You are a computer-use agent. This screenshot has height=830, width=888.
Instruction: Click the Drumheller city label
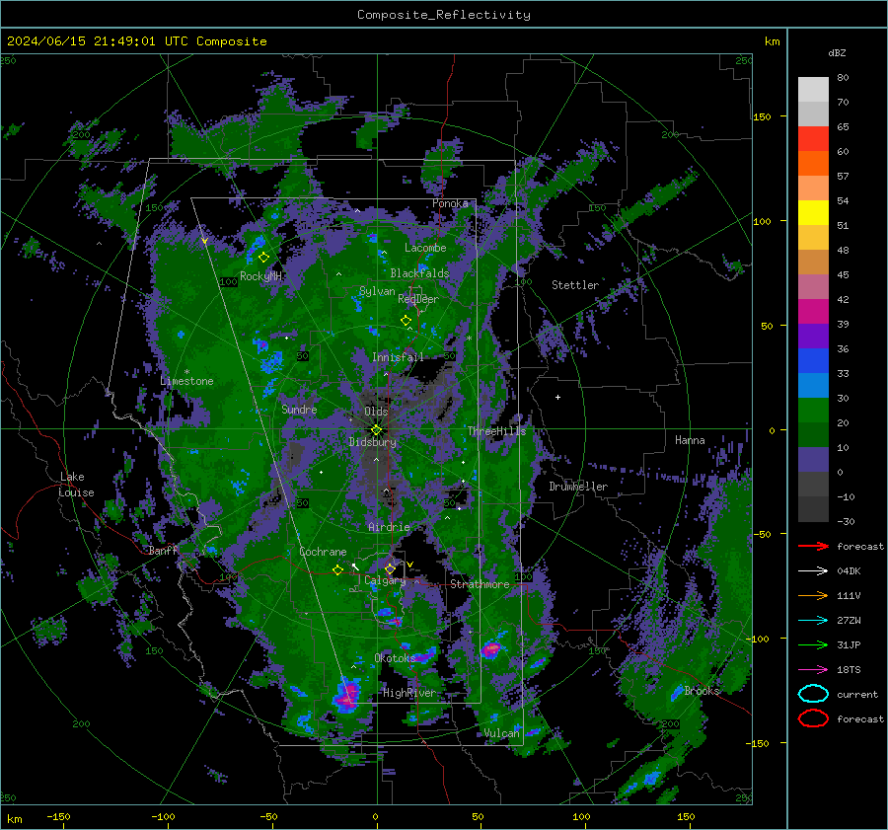pos(578,487)
